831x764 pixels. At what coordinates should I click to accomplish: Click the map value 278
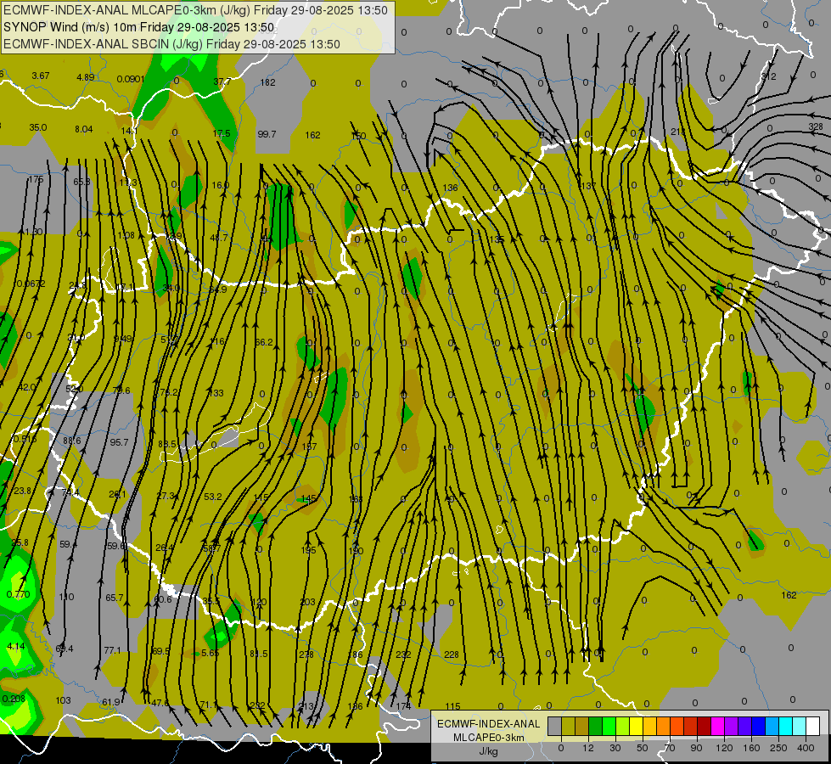[x=306, y=654]
